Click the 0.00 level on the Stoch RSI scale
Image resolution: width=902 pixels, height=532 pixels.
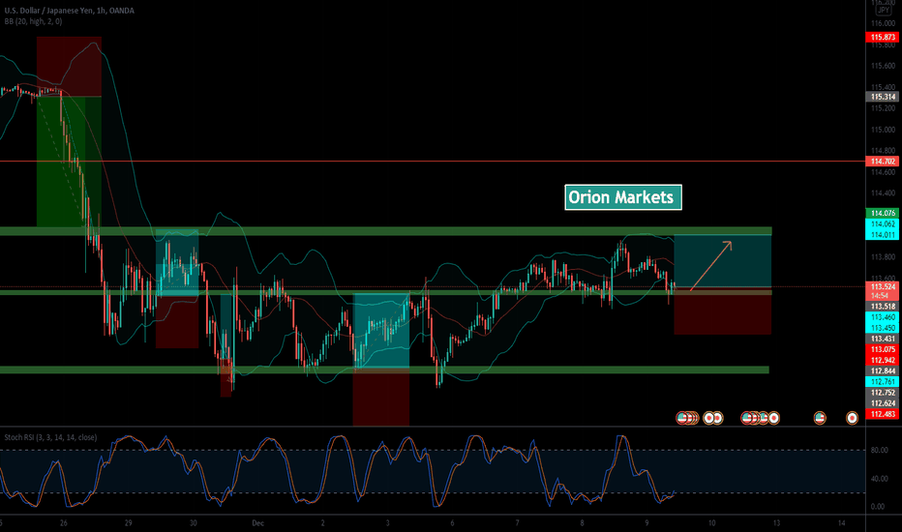pyautogui.click(x=879, y=507)
